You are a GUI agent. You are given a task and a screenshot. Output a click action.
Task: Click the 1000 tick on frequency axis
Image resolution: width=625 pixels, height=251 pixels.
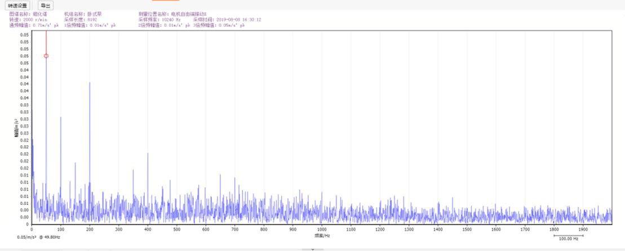click(321, 230)
